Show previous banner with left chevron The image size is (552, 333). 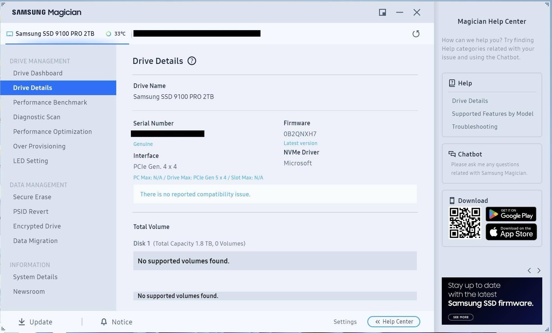529,271
